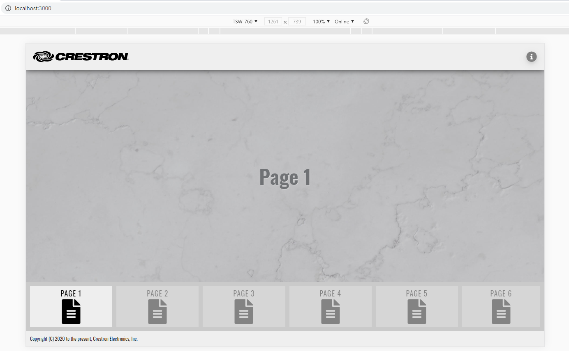Click the viewport width field showing 1261
Screen dimensions: 569x351
[x=273, y=22]
